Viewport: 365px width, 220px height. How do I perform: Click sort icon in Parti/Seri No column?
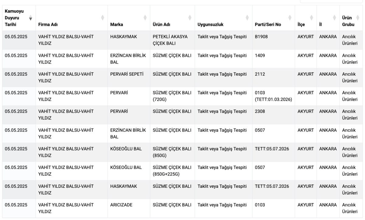(290, 18)
